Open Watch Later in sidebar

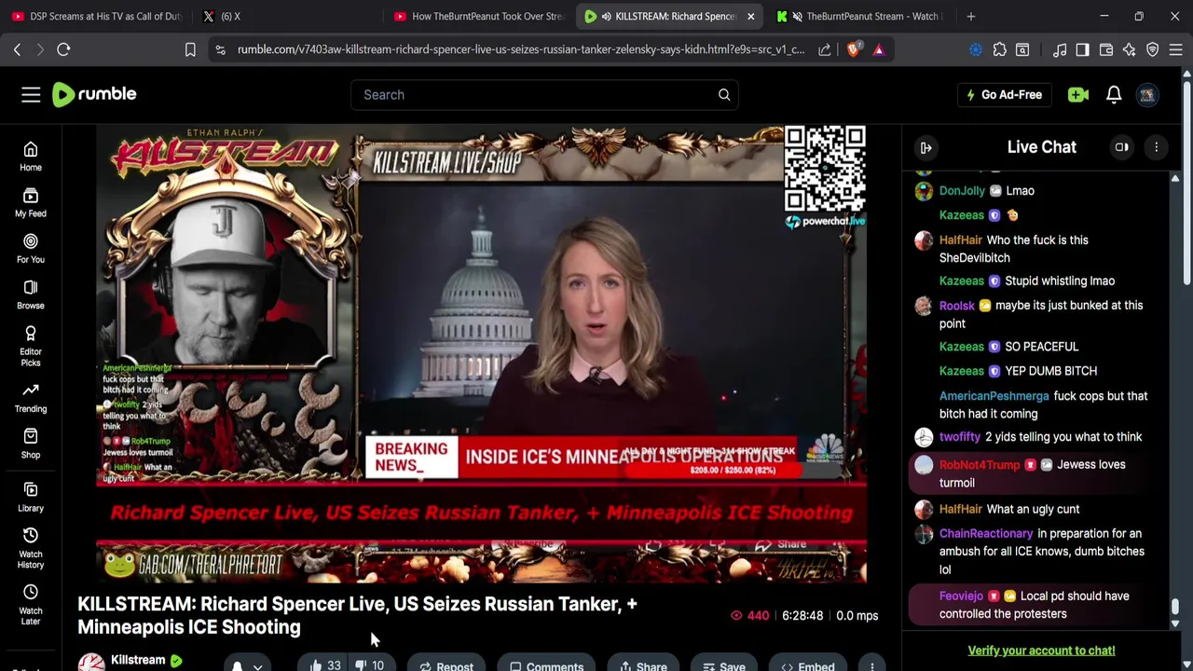tap(31, 605)
